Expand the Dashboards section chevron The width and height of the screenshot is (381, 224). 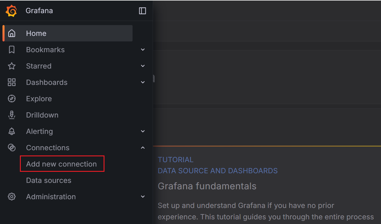[143, 82]
